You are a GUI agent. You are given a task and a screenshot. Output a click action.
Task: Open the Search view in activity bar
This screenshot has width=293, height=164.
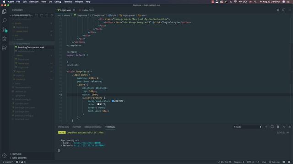(x=4, y=20)
